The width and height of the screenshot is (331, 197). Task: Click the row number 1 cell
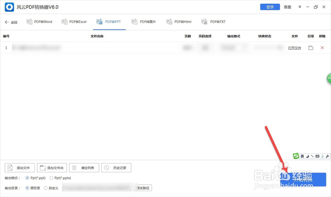pyautogui.click(x=6, y=48)
